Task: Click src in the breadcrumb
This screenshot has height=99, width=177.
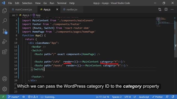Action: (14, 15)
